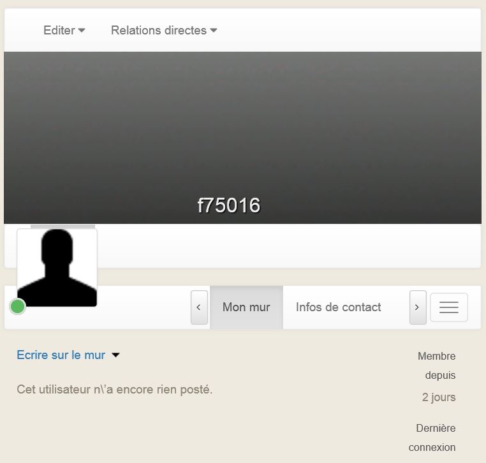Click the Membre depuis label
This screenshot has width=486, height=463.
[437, 365]
